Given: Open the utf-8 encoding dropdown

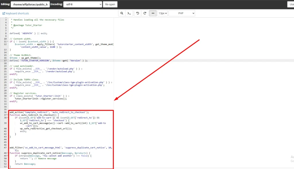Looking at the screenshot, I should [83, 4].
